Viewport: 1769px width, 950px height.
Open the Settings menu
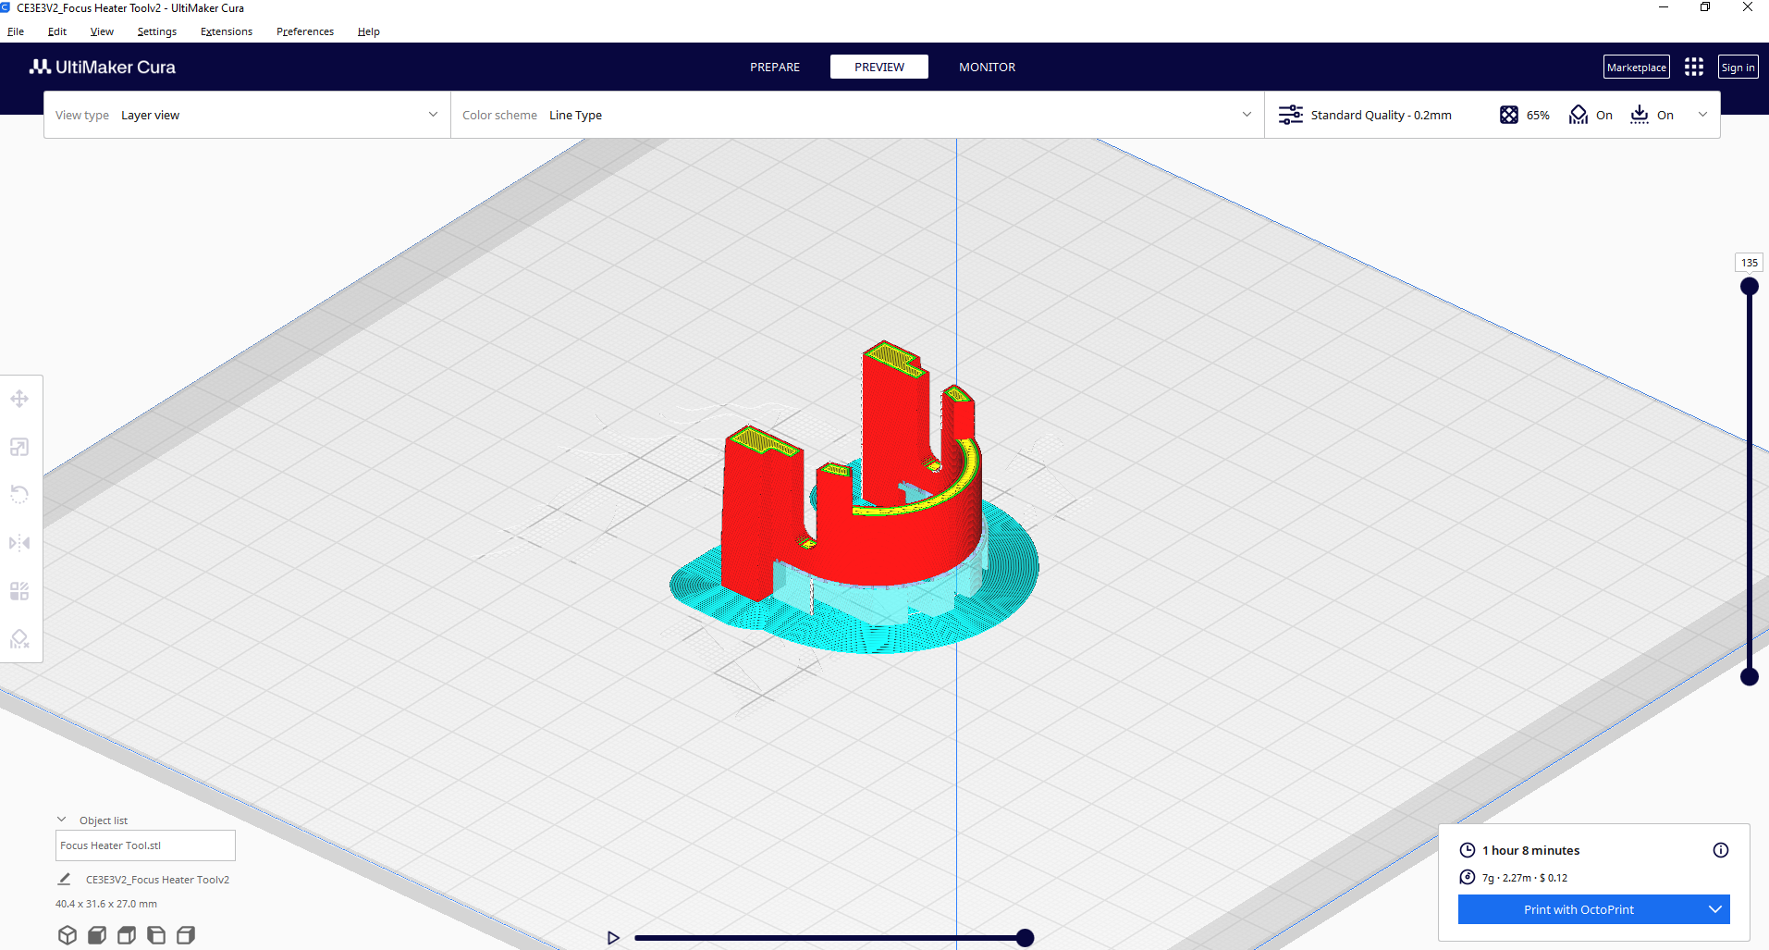(x=157, y=31)
